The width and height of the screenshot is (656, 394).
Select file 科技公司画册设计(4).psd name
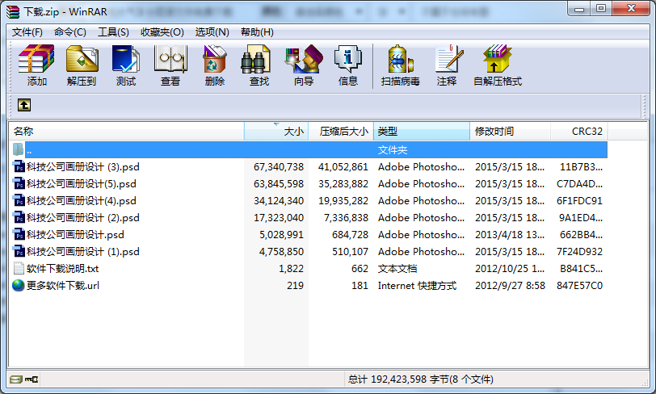coord(81,201)
